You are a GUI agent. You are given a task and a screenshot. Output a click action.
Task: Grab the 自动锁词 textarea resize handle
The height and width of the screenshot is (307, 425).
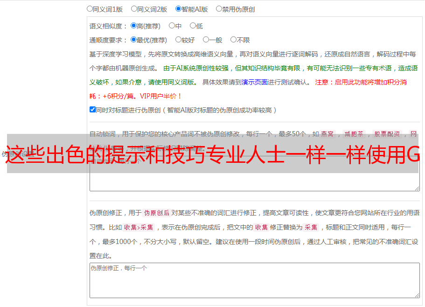pos(417,188)
